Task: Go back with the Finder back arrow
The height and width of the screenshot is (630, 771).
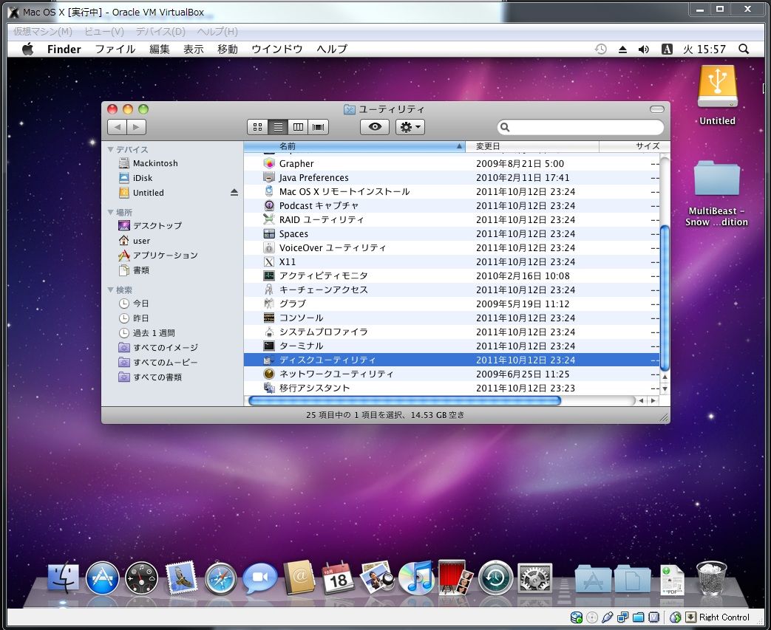Action: 117,127
